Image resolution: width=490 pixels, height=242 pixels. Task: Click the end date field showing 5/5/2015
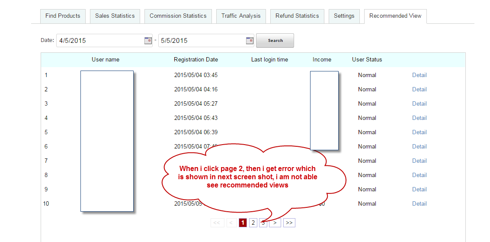coord(201,40)
